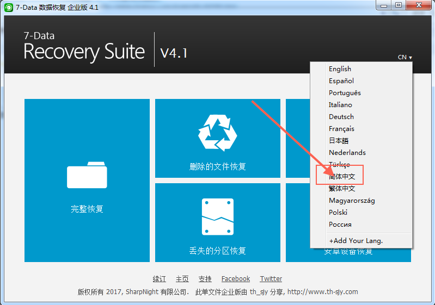This screenshot has height=305, width=435.
Task: Open the 支持 link
Action: [x=205, y=279]
